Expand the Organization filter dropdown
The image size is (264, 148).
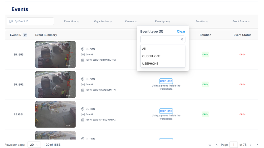tap(103, 22)
